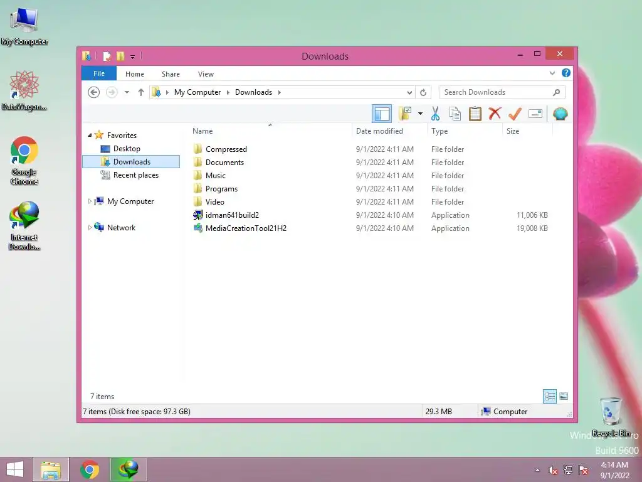Viewport: 642px width, 482px height.
Task: Open the recent locations dropdown
Action: click(x=127, y=92)
